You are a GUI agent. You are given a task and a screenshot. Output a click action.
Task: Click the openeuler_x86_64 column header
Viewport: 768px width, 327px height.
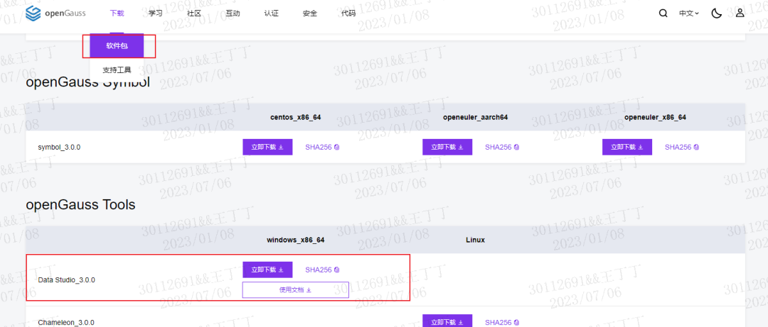click(655, 117)
